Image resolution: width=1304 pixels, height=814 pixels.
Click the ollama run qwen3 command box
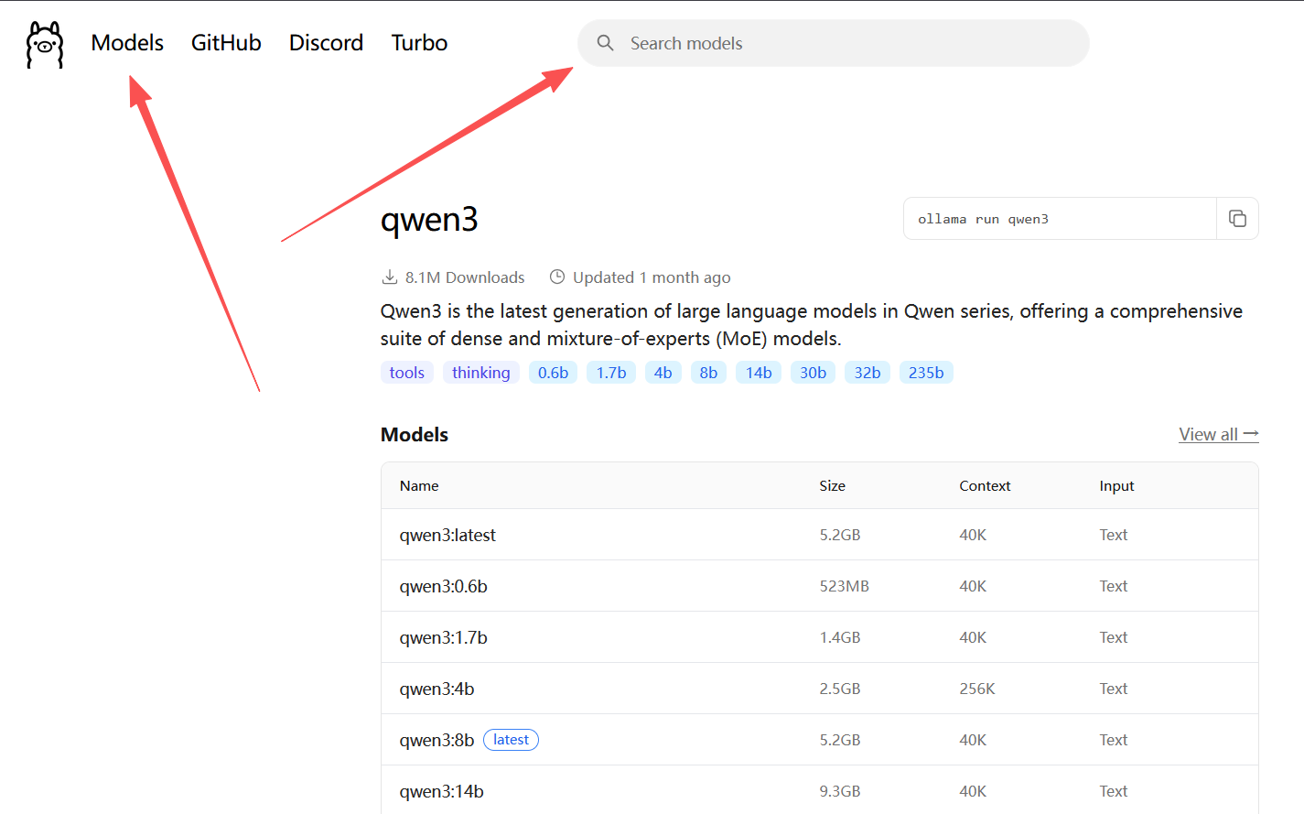click(1060, 219)
